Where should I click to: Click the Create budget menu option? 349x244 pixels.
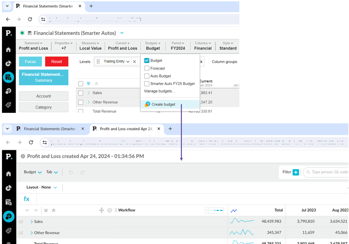click(x=163, y=104)
